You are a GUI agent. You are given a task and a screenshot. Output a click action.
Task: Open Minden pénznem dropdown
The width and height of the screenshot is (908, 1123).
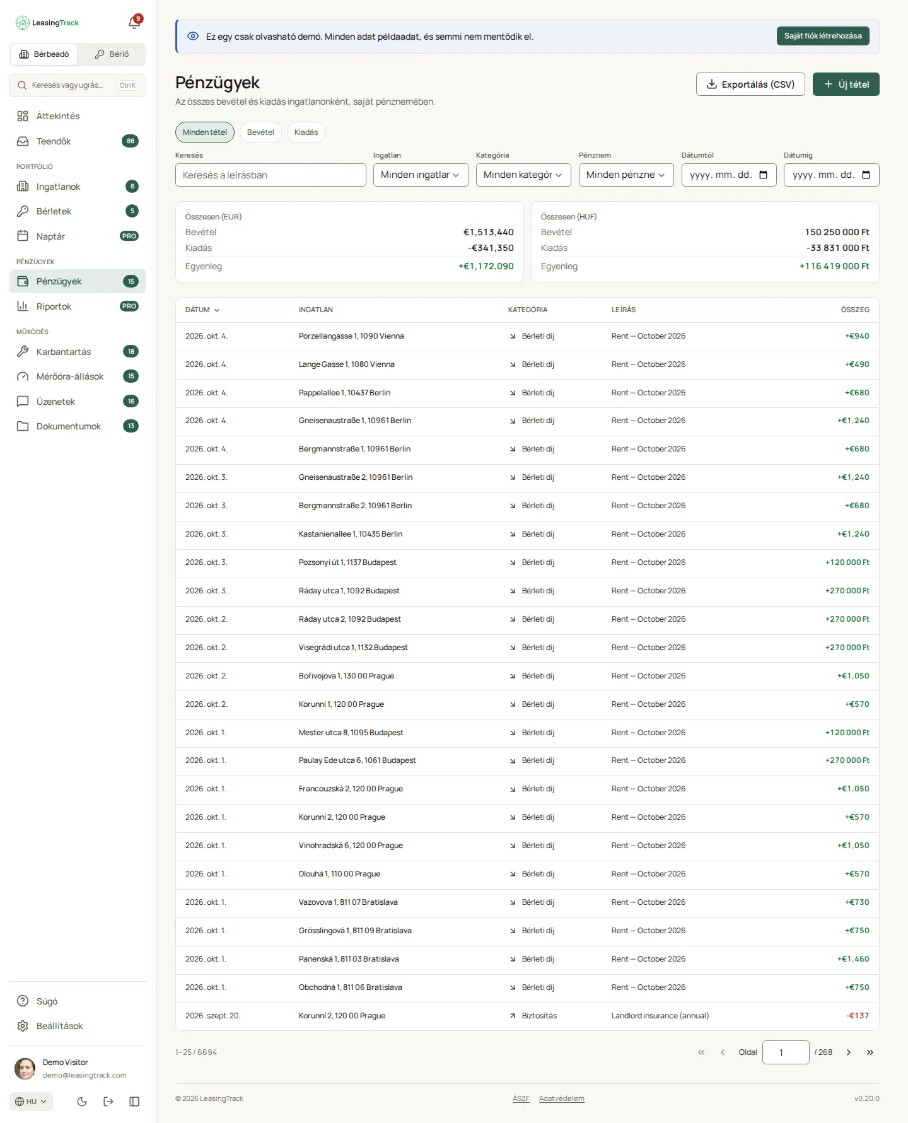[x=626, y=175]
